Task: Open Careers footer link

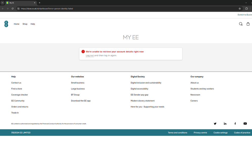Action: coord(194,101)
